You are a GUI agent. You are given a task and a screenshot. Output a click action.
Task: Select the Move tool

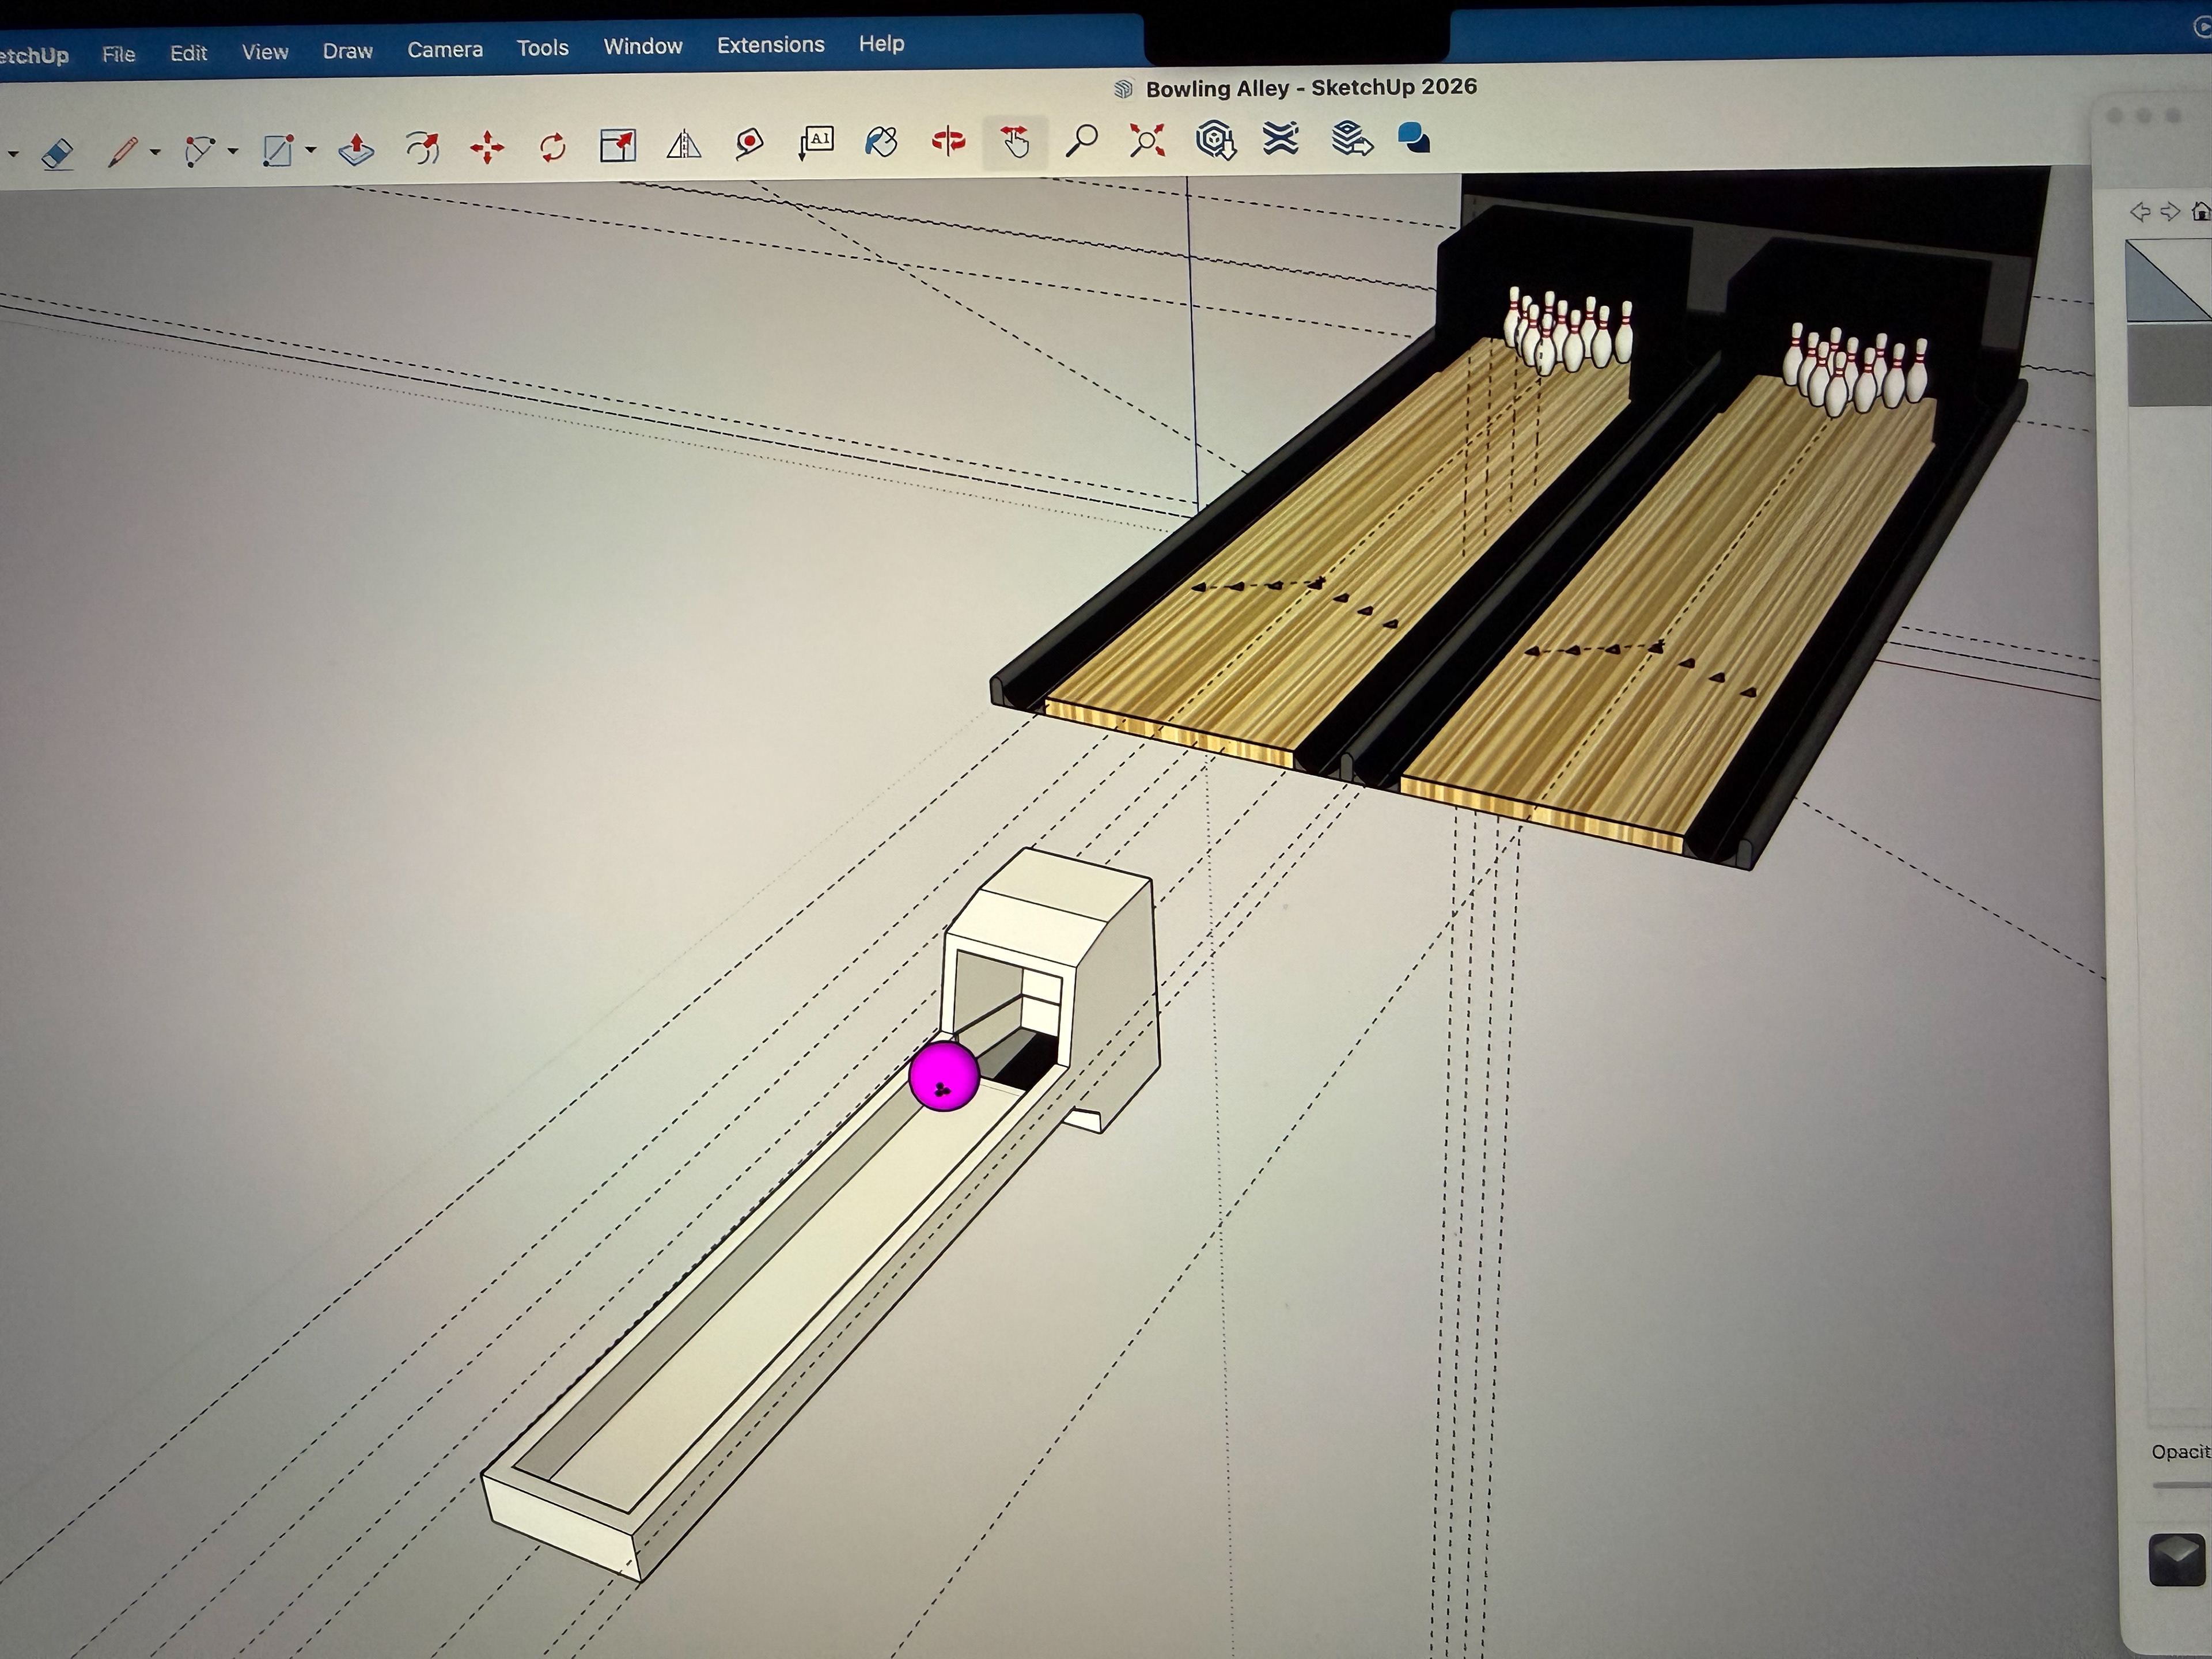click(487, 148)
